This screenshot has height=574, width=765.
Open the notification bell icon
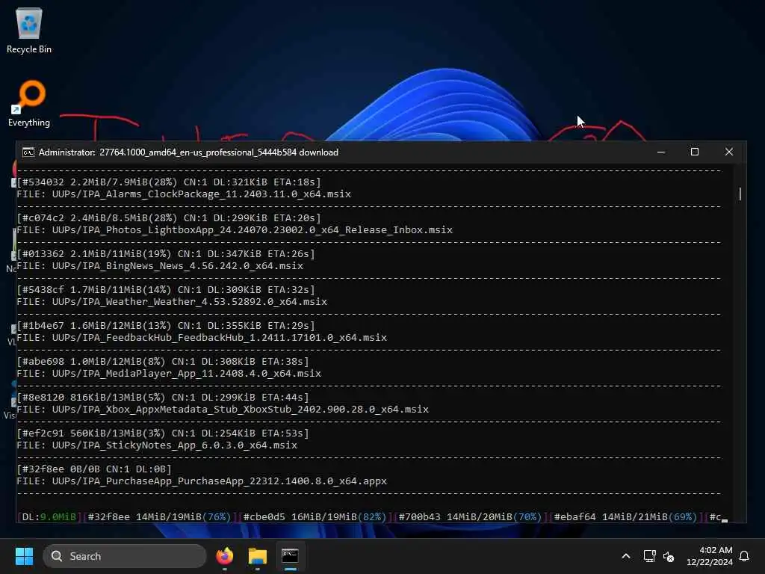click(x=744, y=556)
